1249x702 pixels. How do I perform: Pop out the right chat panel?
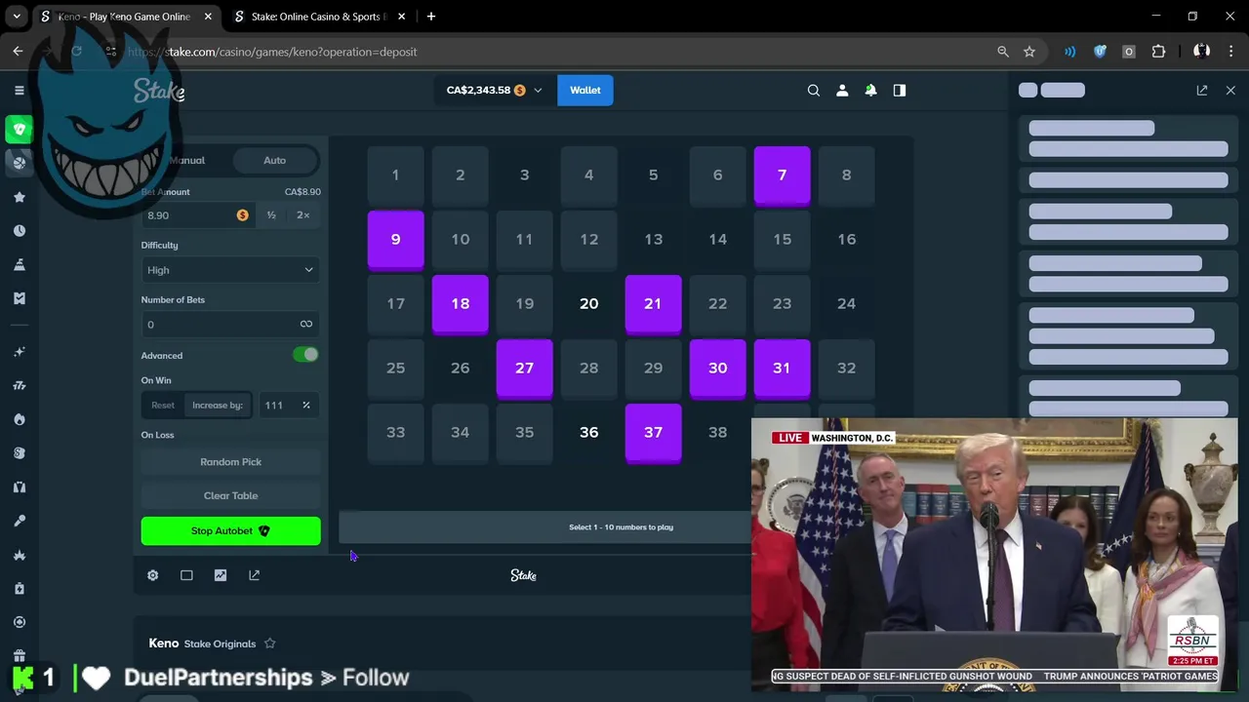pyautogui.click(x=1202, y=90)
